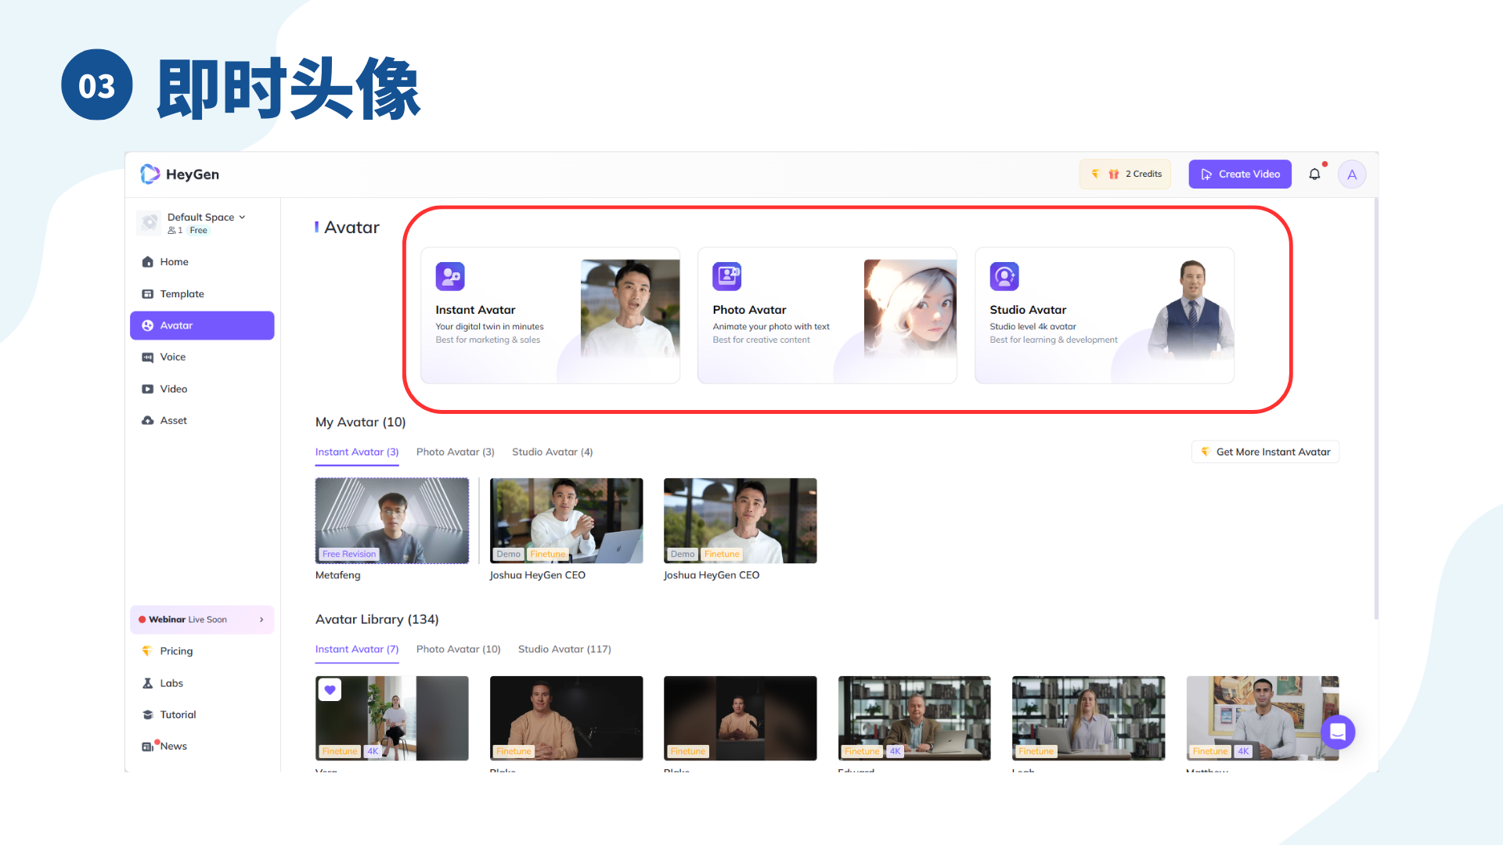1503x845 pixels.
Task: Click the Video play icon in sidebar
Action: pyautogui.click(x=147, y=389)
